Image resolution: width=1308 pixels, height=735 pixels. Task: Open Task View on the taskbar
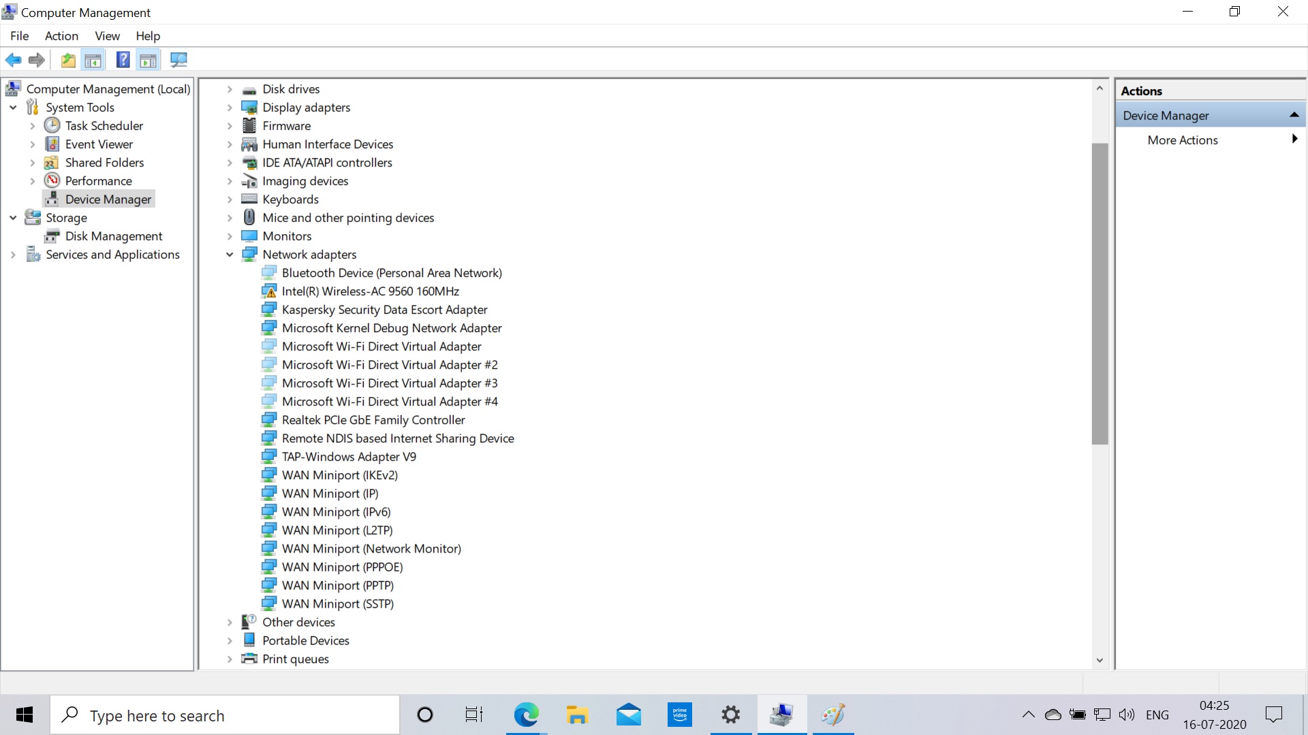tap(474, 715)
